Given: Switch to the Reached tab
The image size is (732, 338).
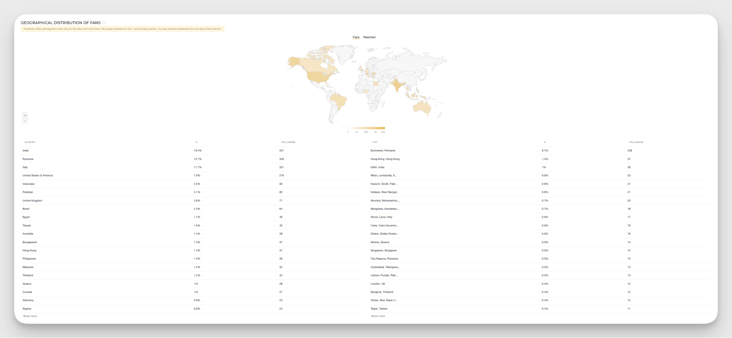Looking at the screenshot, I should tap(369, 37).
